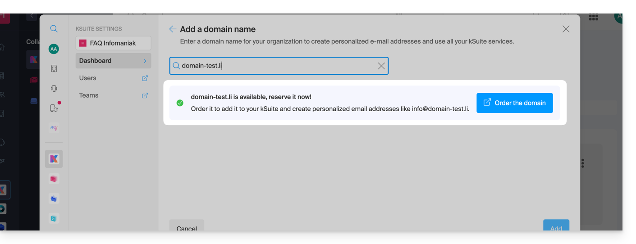Open the pink cube app icon
The image size is (636, 244).
[54, 179]
